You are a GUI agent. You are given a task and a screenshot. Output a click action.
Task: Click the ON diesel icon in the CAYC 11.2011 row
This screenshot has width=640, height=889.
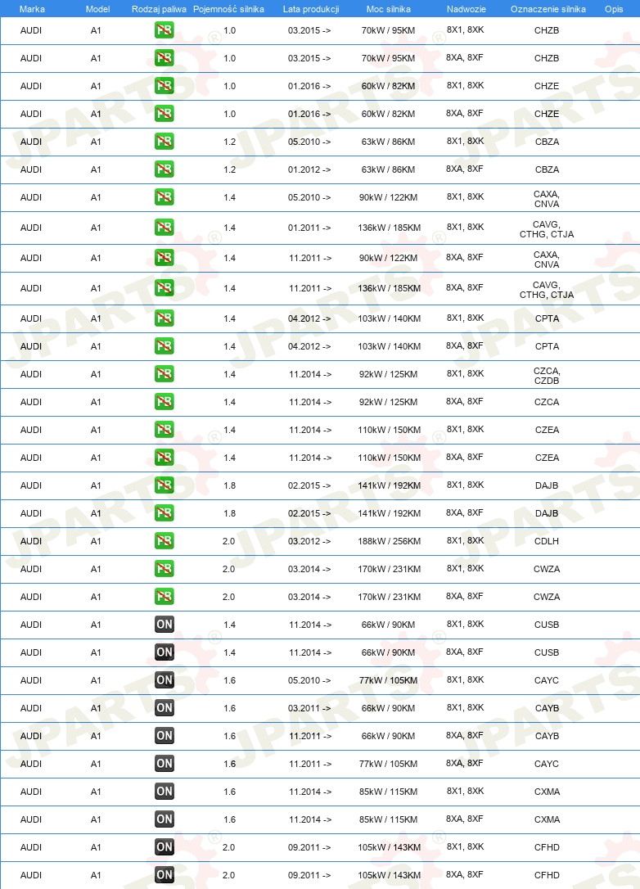[165, 763]
